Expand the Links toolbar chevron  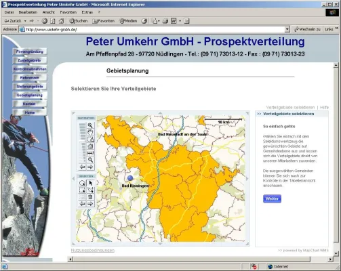(336, 28)
